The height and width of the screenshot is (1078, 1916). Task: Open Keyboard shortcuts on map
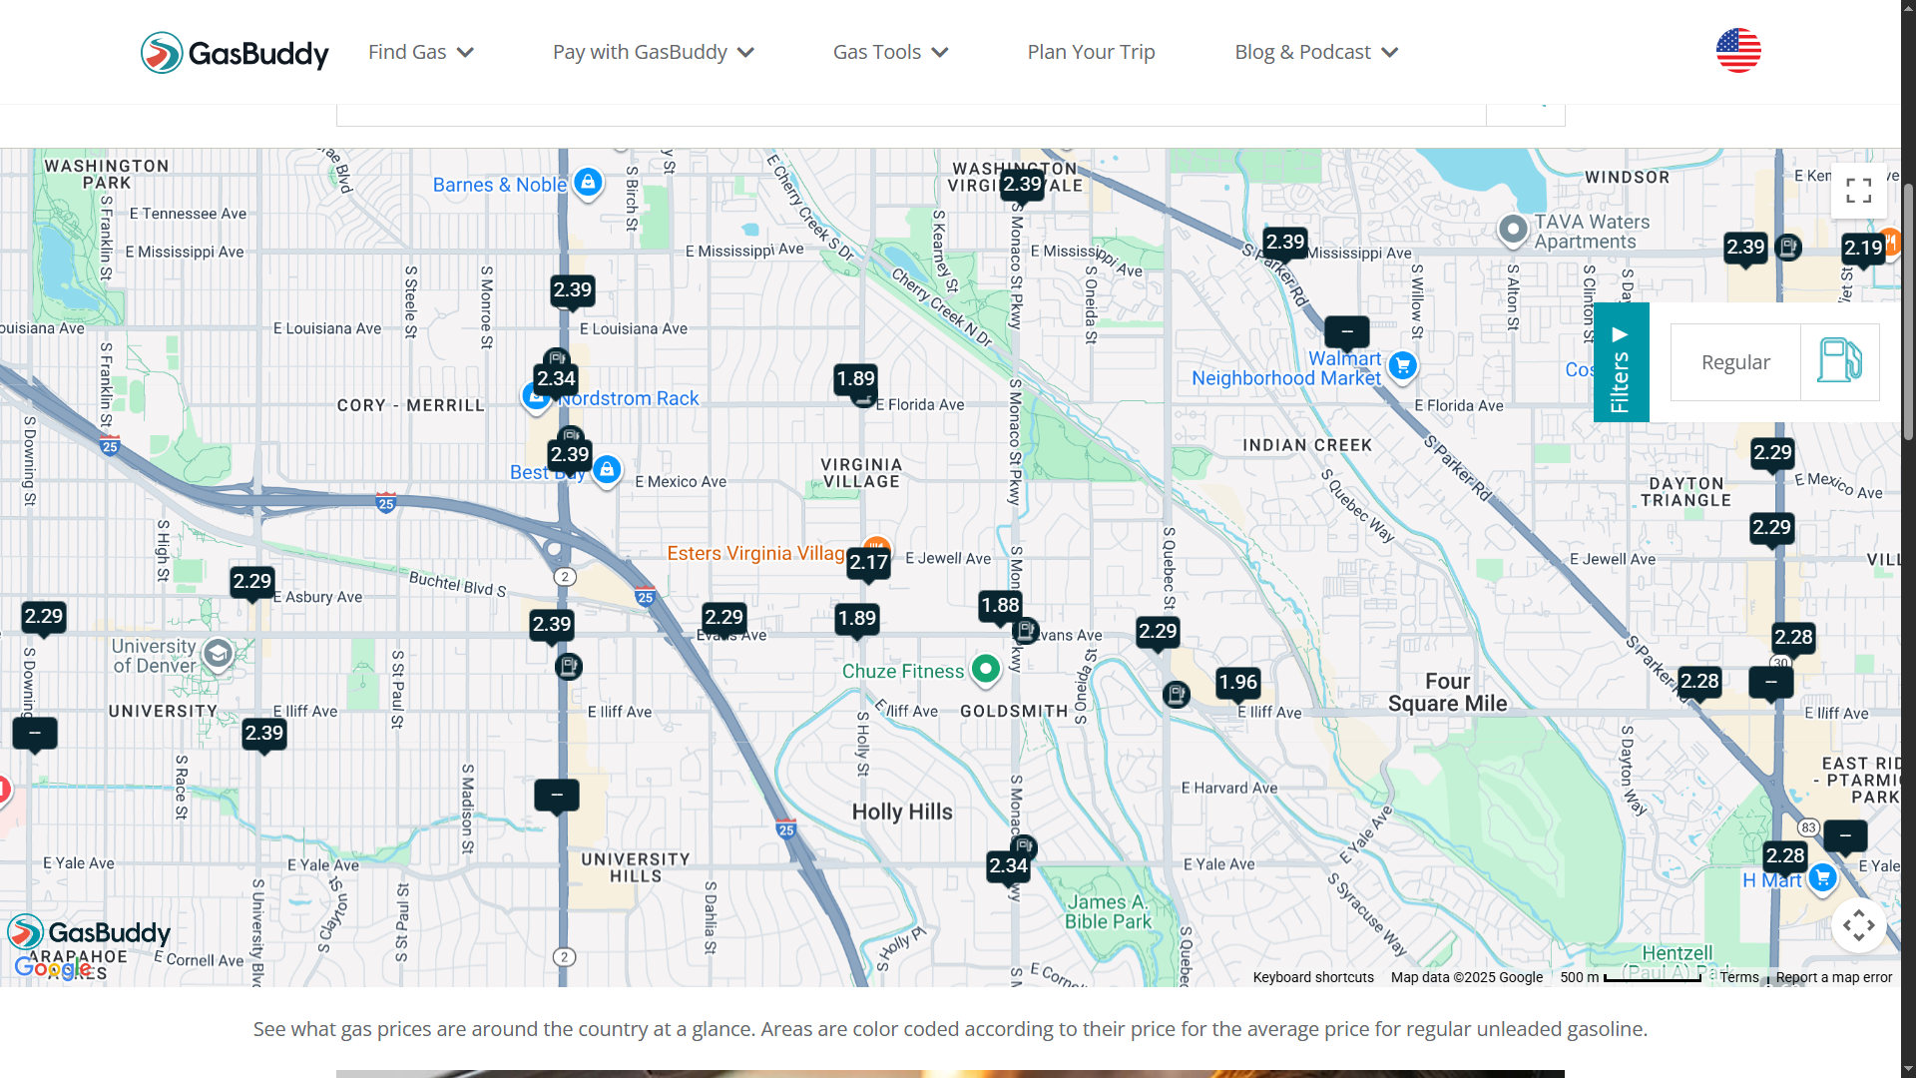pos(1312,977)
